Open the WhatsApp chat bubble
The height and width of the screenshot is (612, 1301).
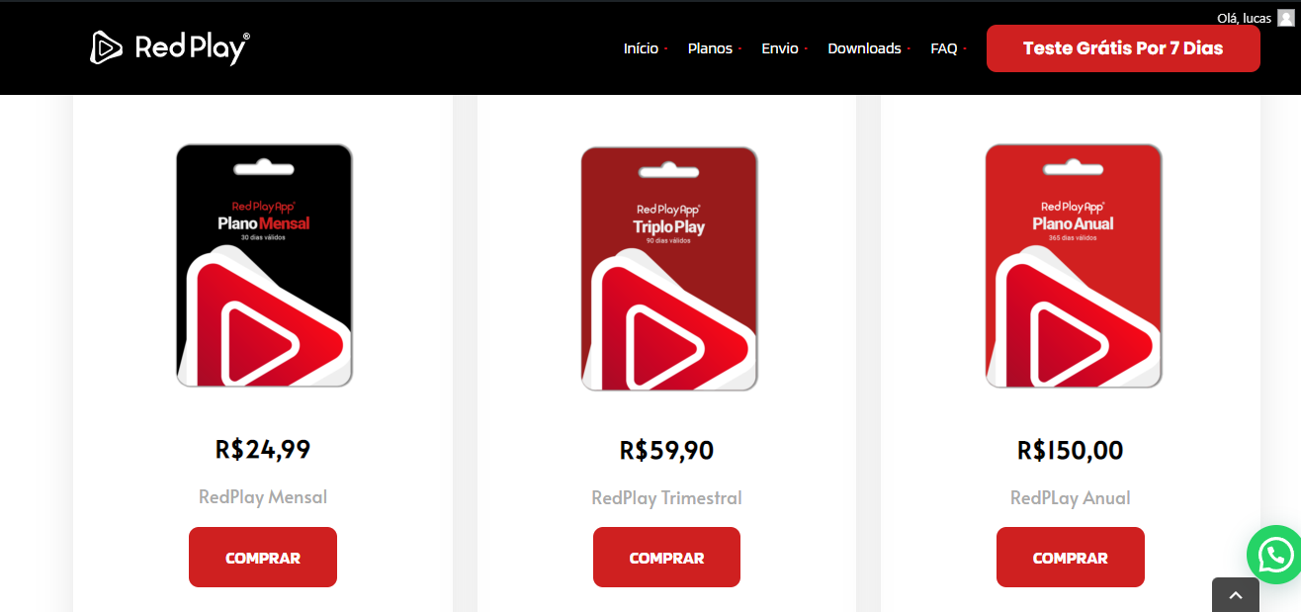[1275, 555]
